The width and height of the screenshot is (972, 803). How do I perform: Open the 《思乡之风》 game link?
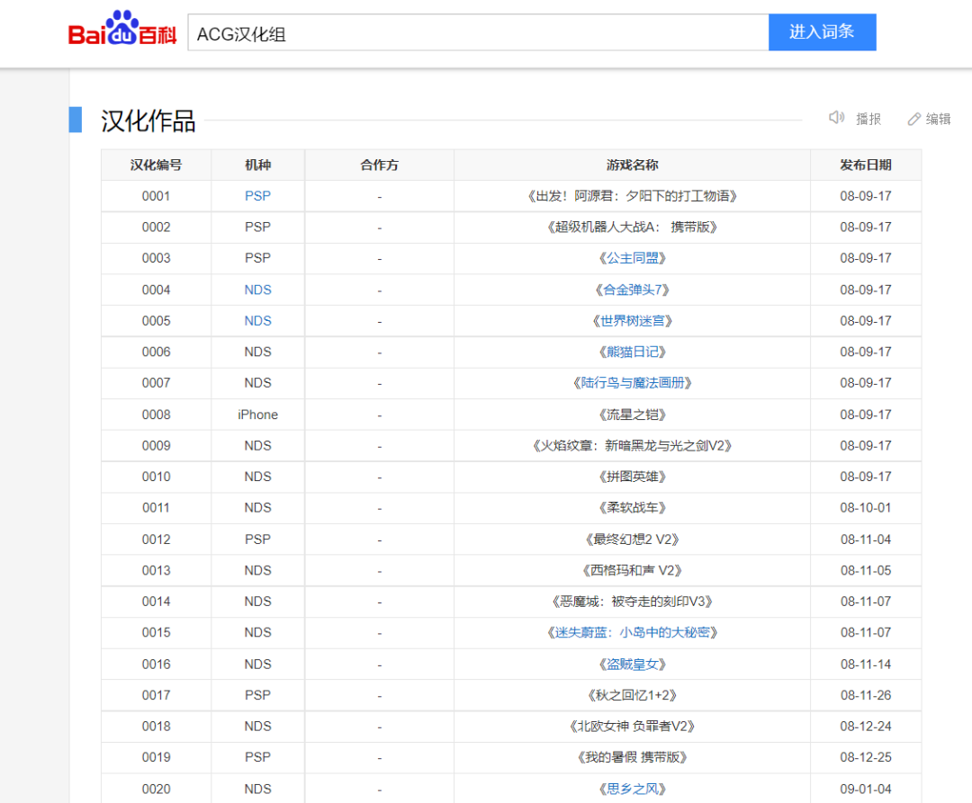[632, 789]
